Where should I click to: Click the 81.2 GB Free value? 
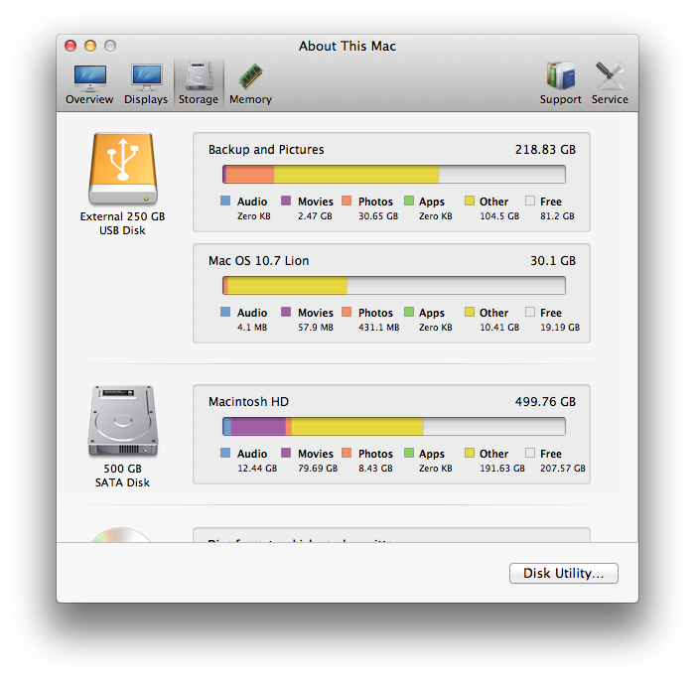pyautogui.click(x=557, y=216)
